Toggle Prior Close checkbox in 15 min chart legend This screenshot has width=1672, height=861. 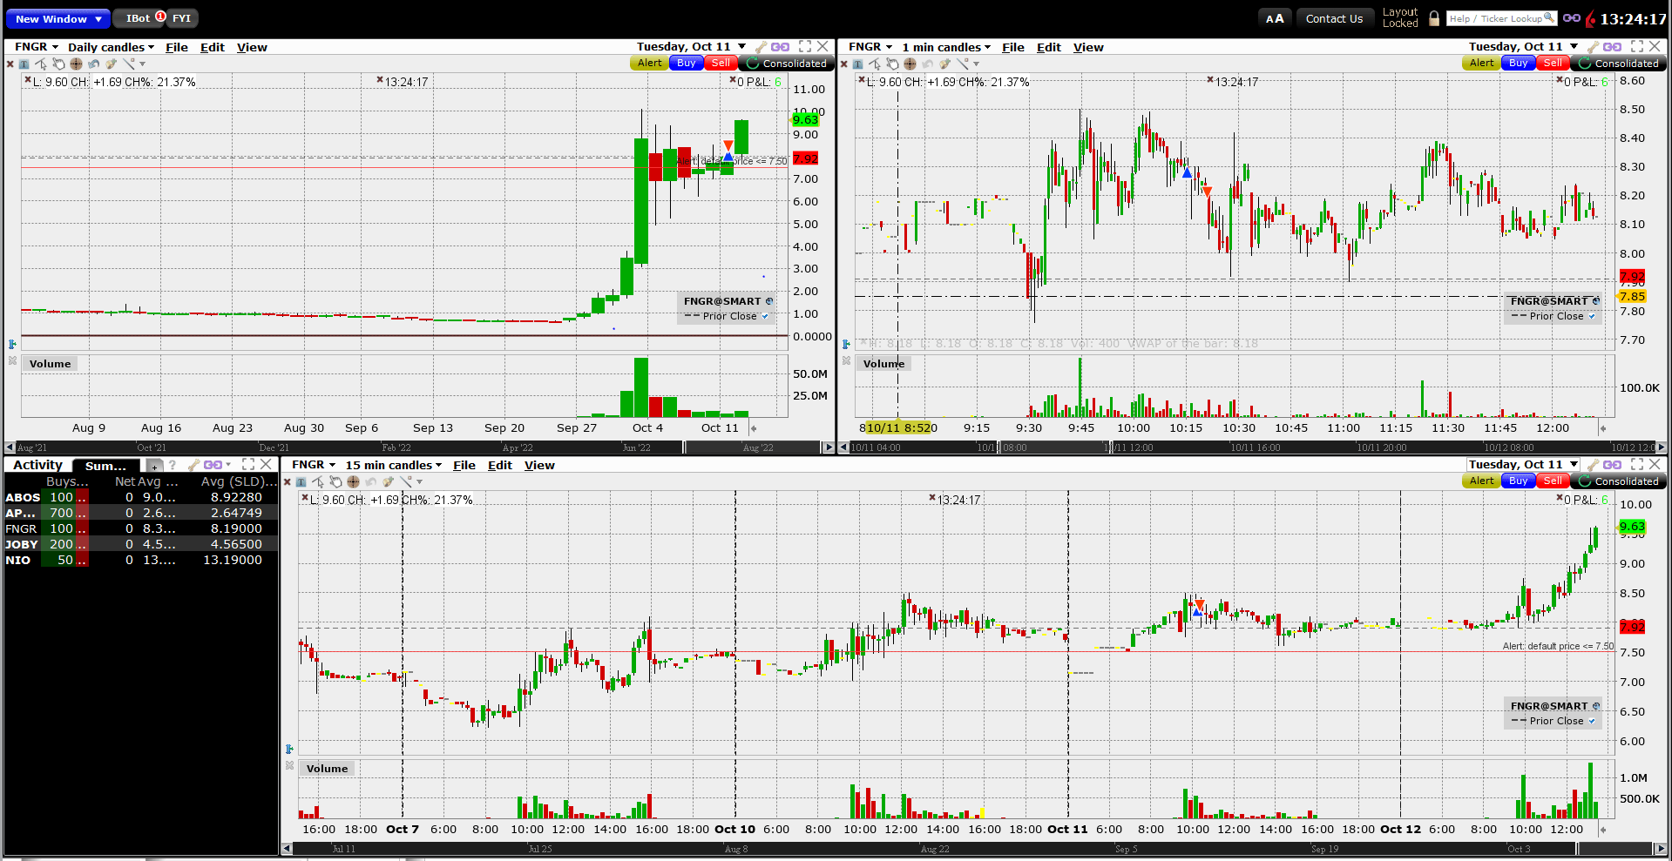click(1592, 721)
